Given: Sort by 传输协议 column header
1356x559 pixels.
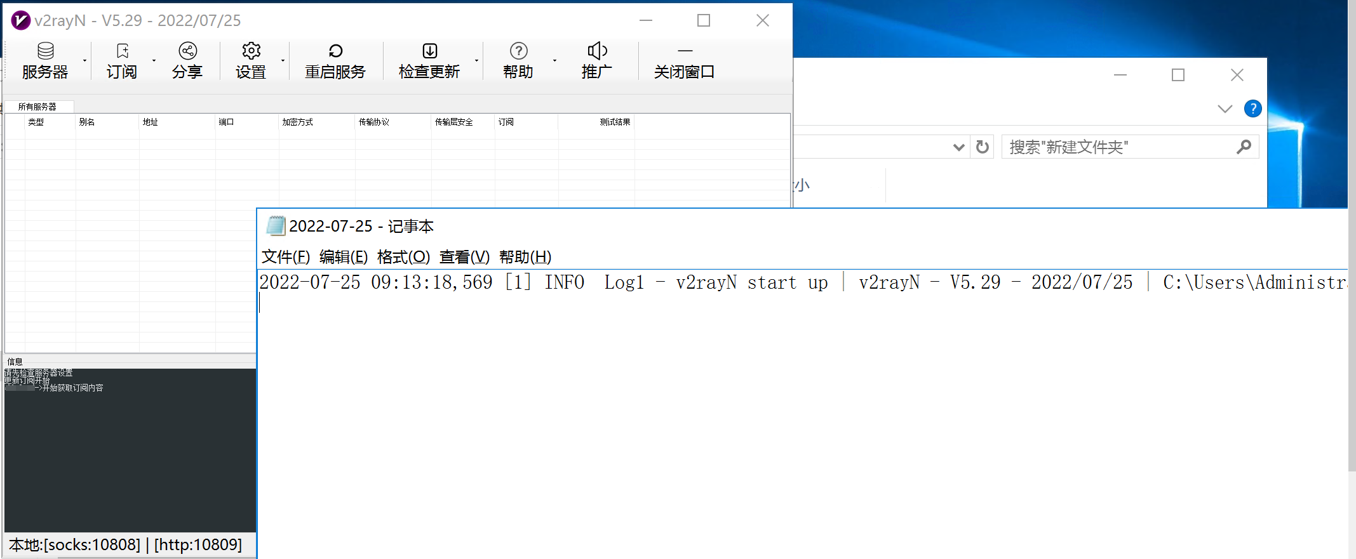Looking at the screenshot, I should point(393,122).
